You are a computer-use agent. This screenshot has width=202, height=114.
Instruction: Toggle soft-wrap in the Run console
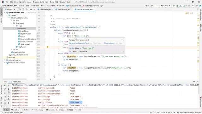pyautogui.click(x=9, y=92)
